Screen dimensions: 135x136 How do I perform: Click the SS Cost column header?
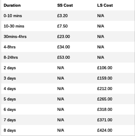(65, 5)
